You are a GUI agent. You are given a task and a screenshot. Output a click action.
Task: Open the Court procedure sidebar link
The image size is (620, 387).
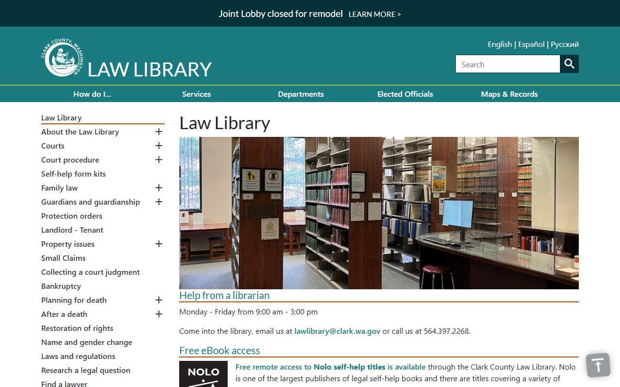coord(70,160)
